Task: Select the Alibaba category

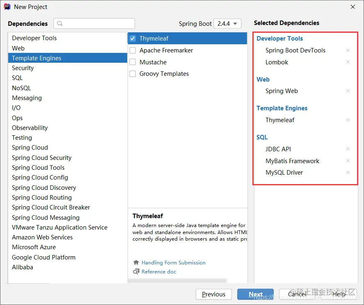Action: coord(68,267)
